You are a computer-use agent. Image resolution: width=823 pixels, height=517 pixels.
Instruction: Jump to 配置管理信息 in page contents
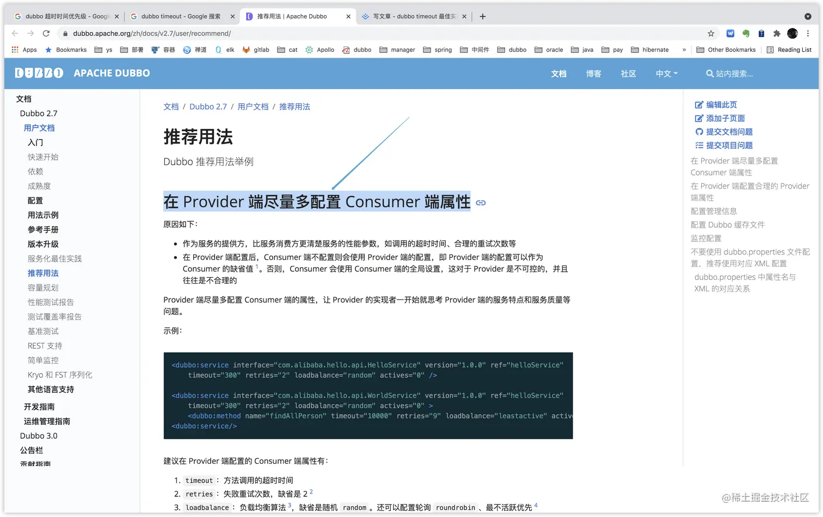714,211
